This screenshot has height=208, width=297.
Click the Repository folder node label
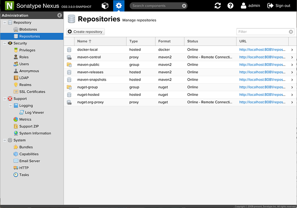click(22, 23)
